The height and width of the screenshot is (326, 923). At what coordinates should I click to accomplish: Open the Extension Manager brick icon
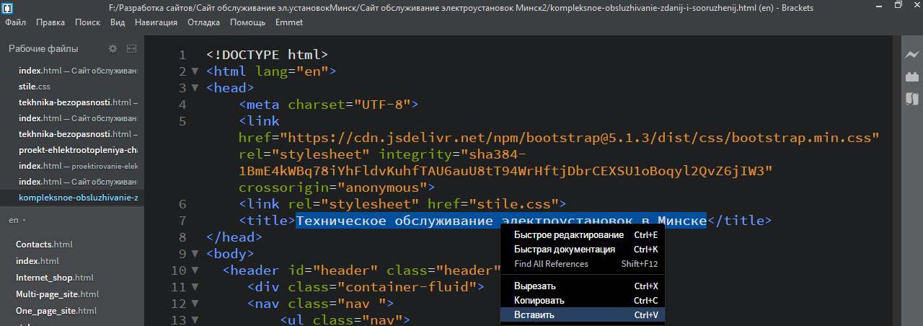pos(912,76)
